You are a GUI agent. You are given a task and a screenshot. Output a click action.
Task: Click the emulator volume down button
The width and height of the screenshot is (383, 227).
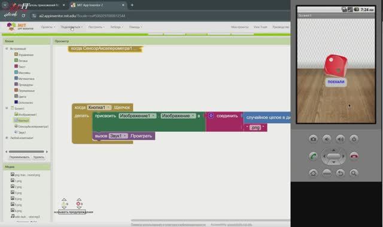click(327, 139)
